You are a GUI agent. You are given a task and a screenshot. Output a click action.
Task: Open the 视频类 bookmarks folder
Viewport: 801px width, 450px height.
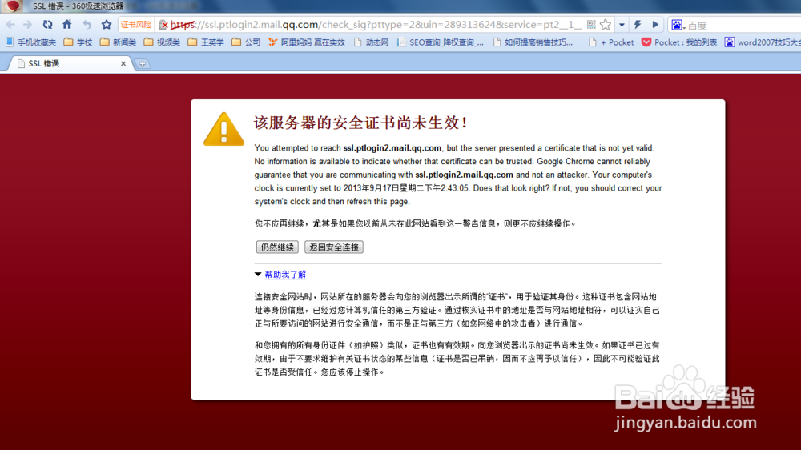(162, 42)
